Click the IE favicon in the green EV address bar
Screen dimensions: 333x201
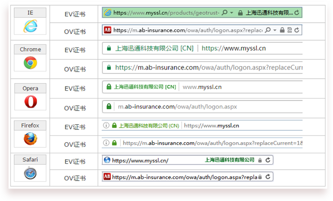pyautogui.click(x=108, y=13)
